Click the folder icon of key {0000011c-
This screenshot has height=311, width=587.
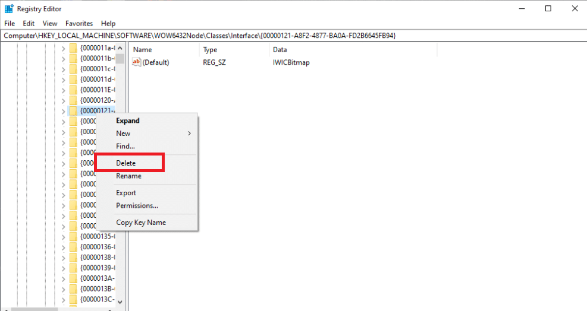coord(73,69)
